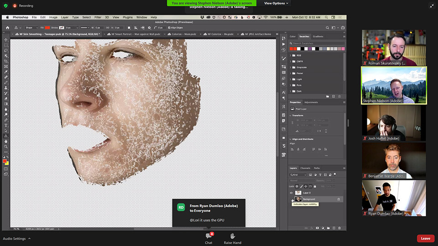The image size is (438, 246).
Task: Toggle link width and height chain
Action: [108, 28]
